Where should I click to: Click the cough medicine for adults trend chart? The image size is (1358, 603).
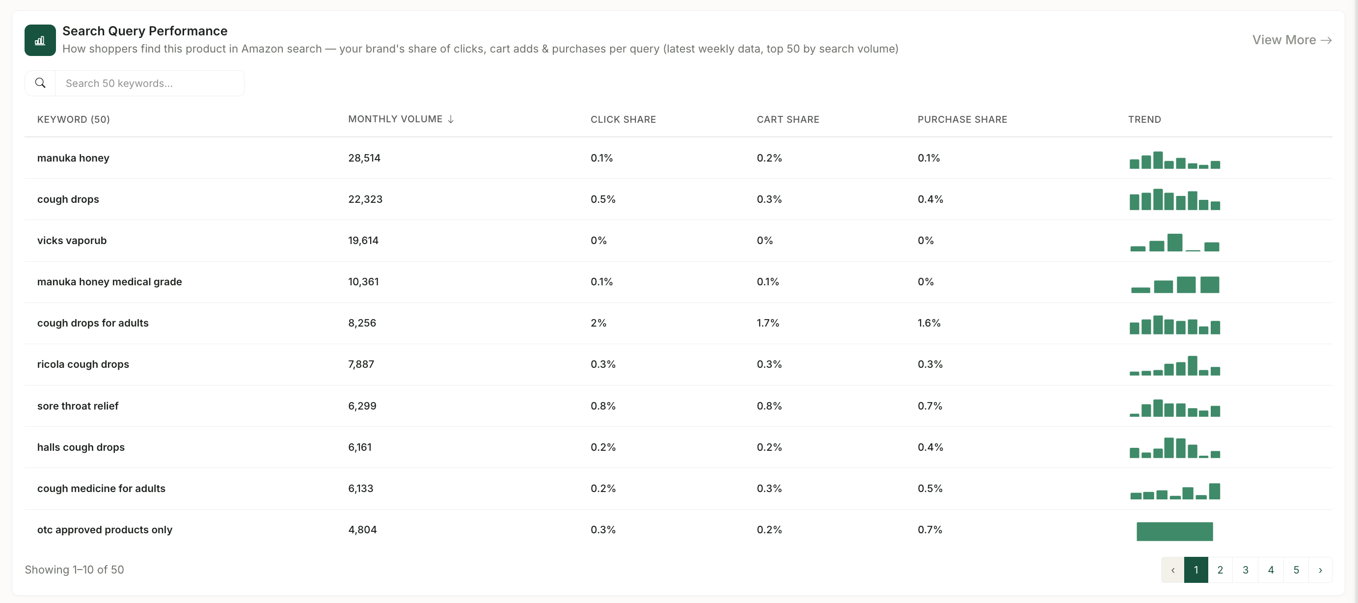click(1174, 491)
